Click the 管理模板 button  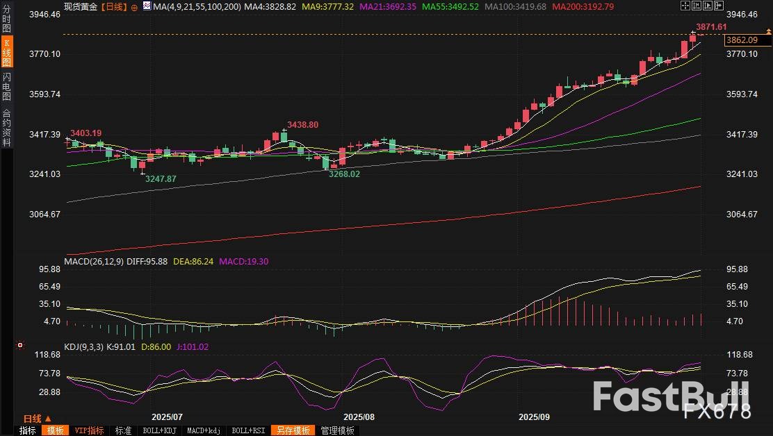click(336, 430)
